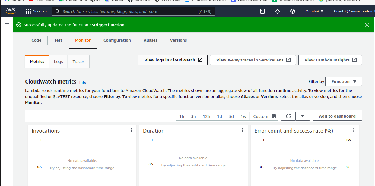Click s3triggerfunction name in the banner
This screenshot has height=186, width=375.
coord(107,25)
